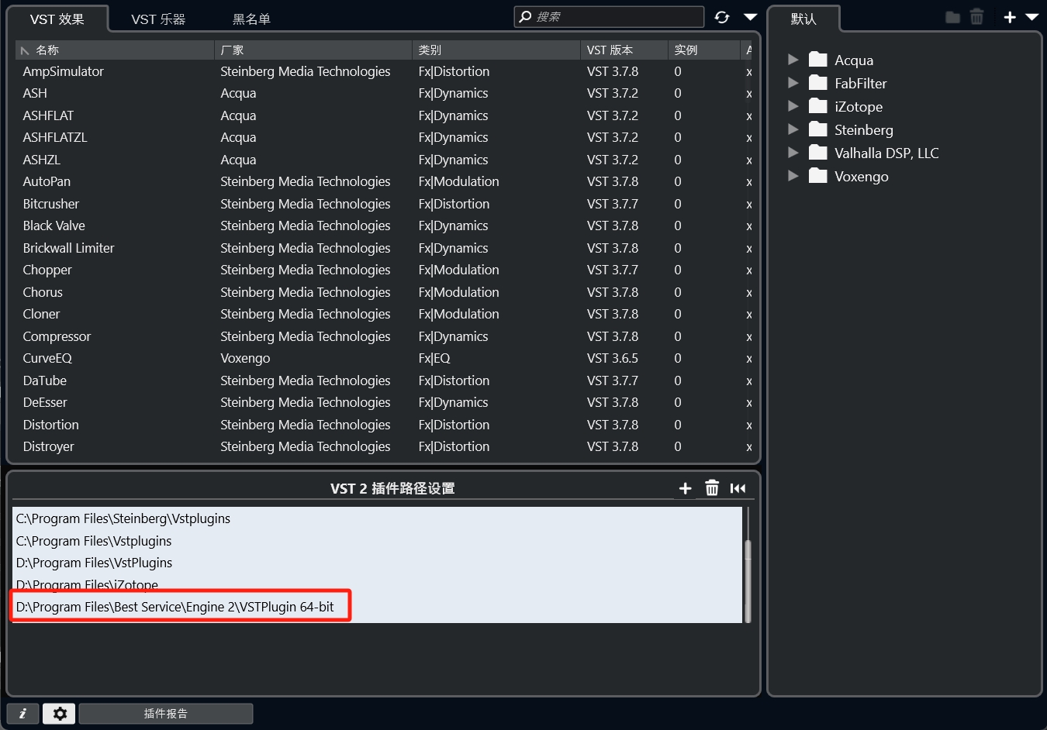Add a new VST 2 plugin path
Screen dimensions: 1047x730
tap(685, 488)
